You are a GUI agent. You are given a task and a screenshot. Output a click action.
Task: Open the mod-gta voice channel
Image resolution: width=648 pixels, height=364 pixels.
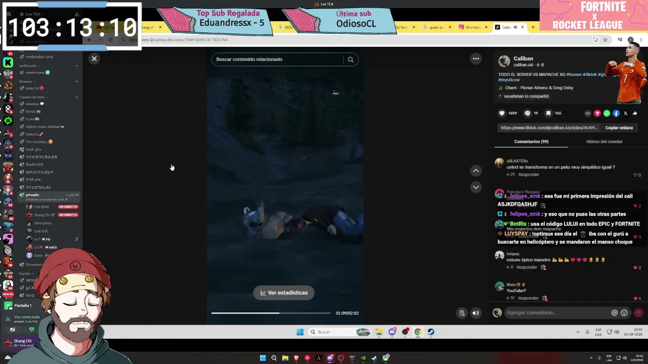click(33, 149)
